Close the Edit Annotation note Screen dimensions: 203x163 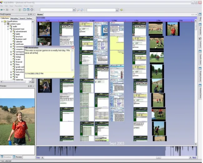(73, 48)
